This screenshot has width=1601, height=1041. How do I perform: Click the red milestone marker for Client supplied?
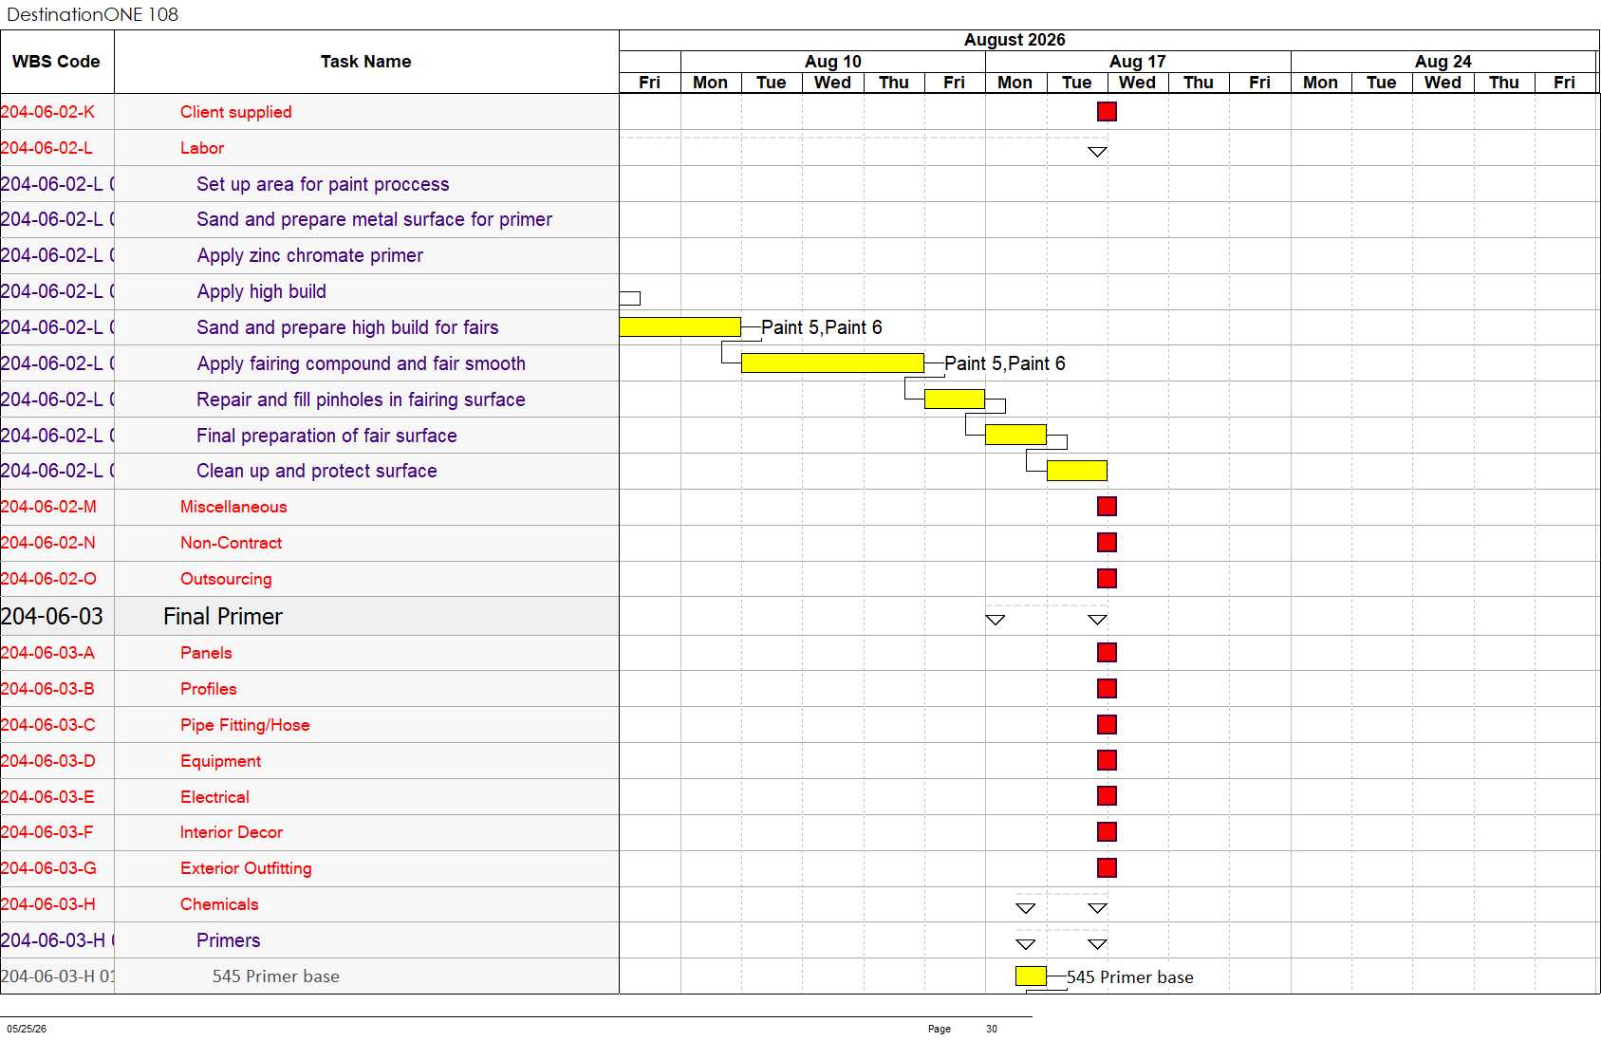click(1107, 112)
